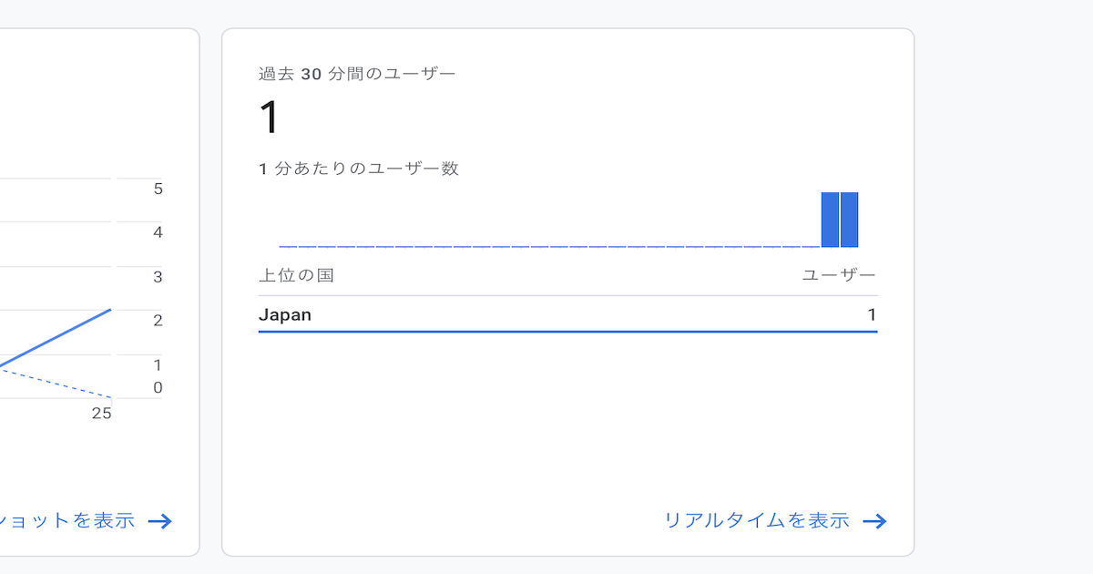Click the y-axis value 5
1093x574 pixels.
tap(158, 190)
